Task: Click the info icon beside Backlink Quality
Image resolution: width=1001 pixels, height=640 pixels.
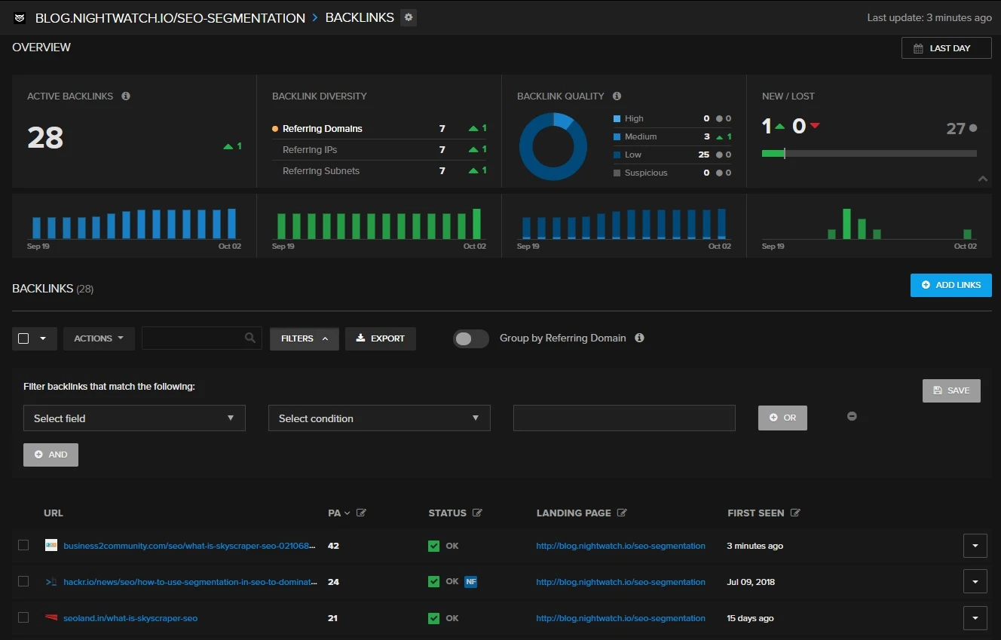Action: click(617, 96)
